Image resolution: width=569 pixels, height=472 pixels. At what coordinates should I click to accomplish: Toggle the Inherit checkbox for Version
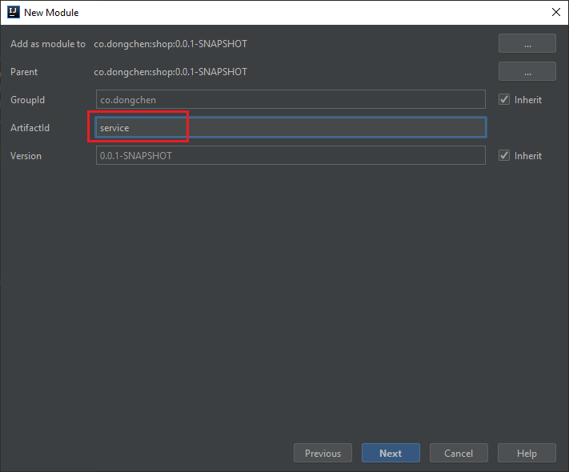[x=504, y=156]
